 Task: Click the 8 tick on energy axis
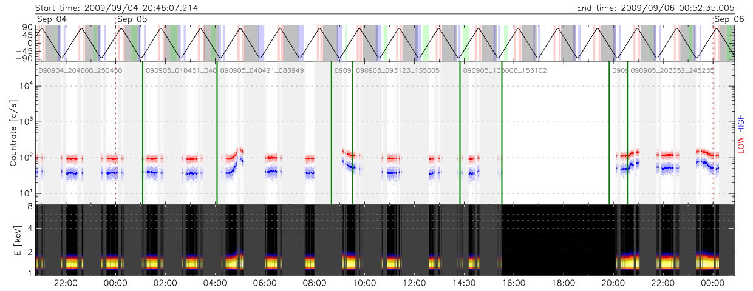click(29, 207)
